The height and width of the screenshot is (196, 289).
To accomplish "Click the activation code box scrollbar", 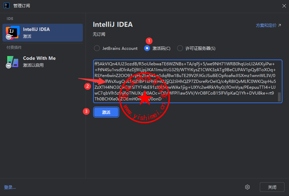I will [x=279, y=97].
